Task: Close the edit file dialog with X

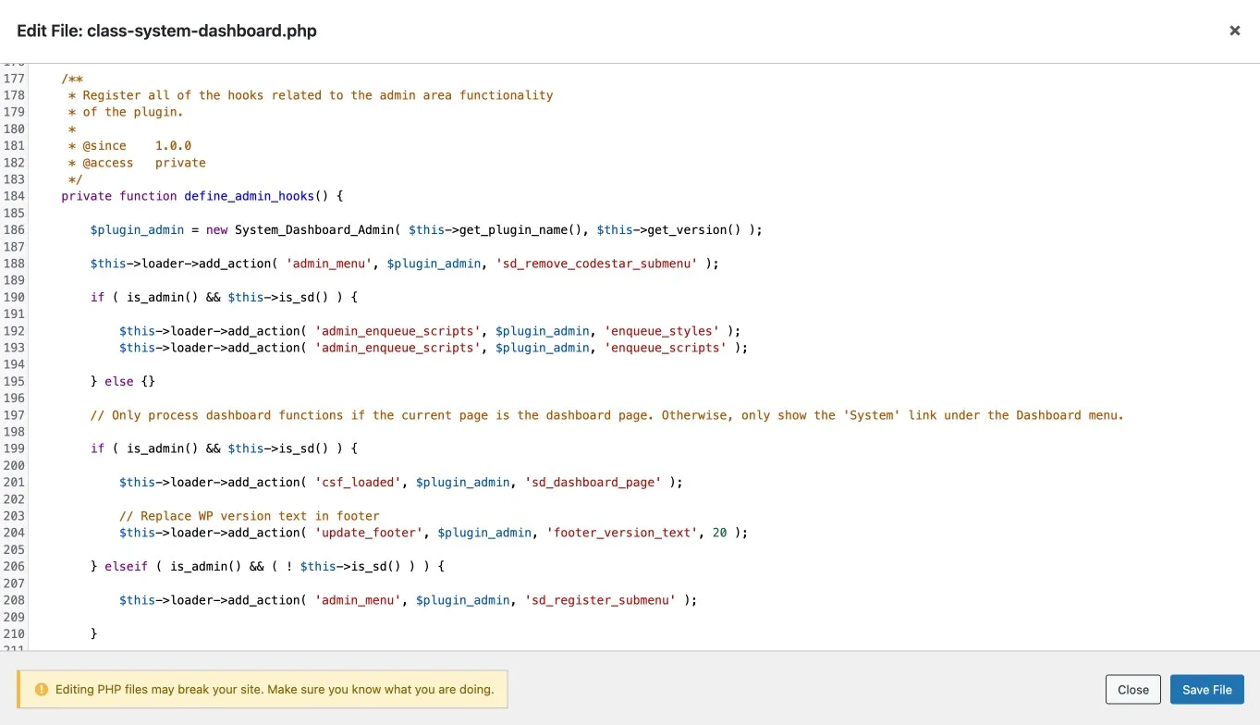Action: click(x=1234, y=31)
